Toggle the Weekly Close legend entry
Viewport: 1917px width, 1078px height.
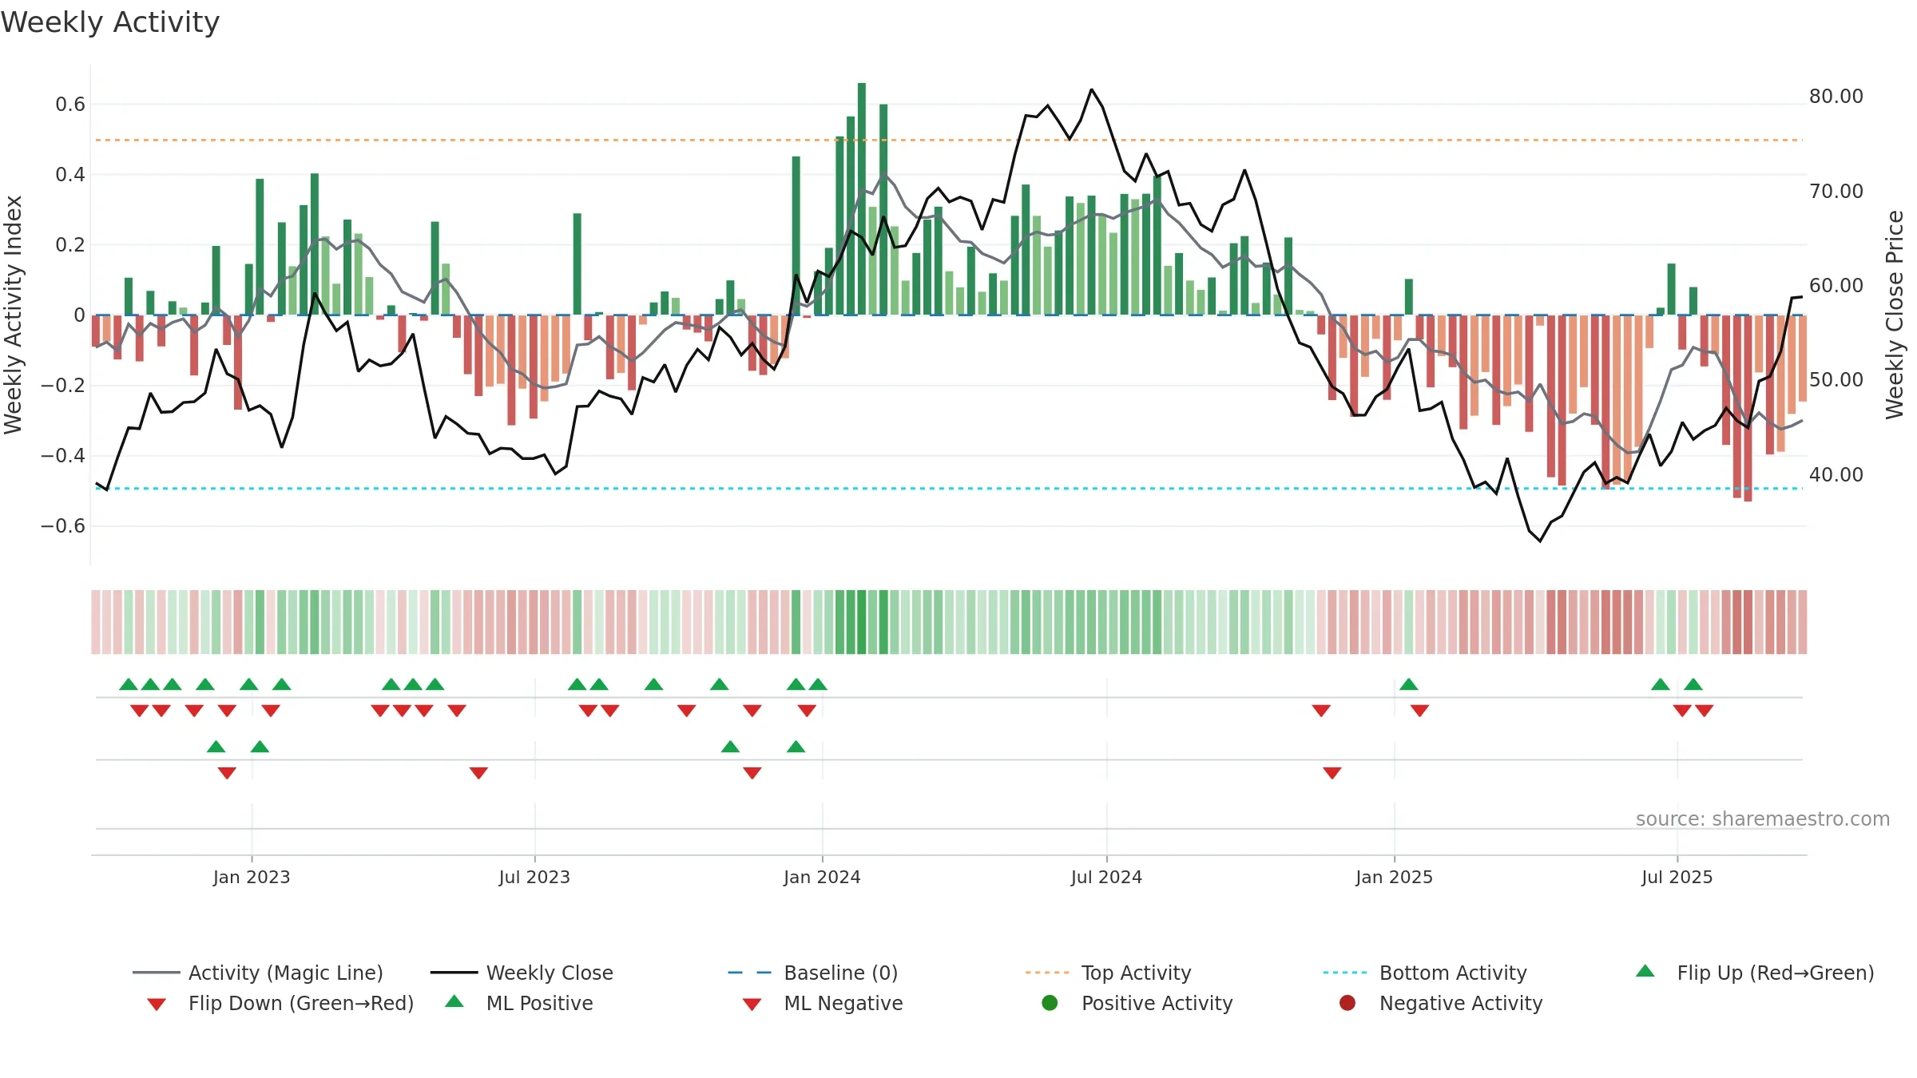click(522, 973)
